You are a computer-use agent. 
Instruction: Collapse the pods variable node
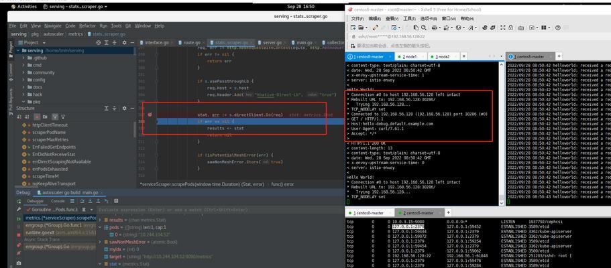coord(100,227)
